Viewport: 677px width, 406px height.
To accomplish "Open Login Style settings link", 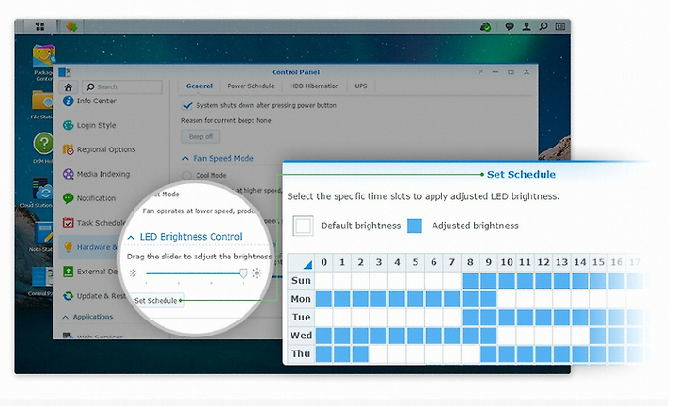I will tap(96, 125).
